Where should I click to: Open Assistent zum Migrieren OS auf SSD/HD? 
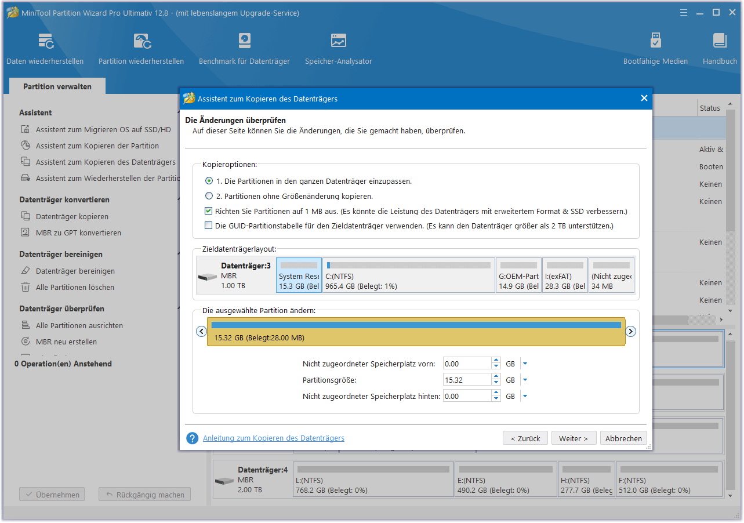pos(103,130)
